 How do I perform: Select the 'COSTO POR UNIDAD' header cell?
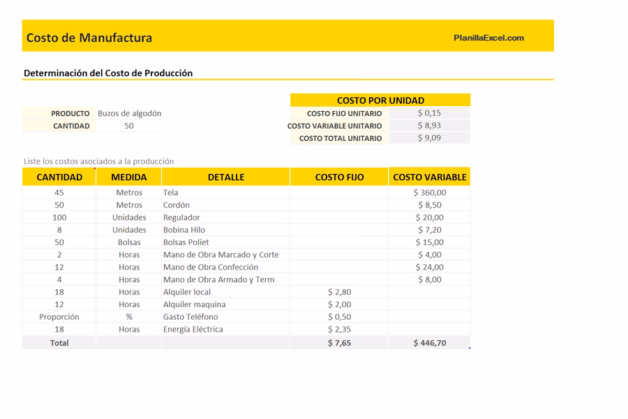click(380, 101)
